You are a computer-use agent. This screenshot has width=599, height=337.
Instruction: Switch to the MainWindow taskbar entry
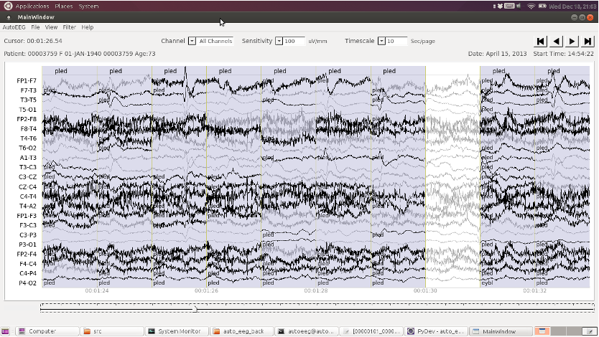[501, 331]
